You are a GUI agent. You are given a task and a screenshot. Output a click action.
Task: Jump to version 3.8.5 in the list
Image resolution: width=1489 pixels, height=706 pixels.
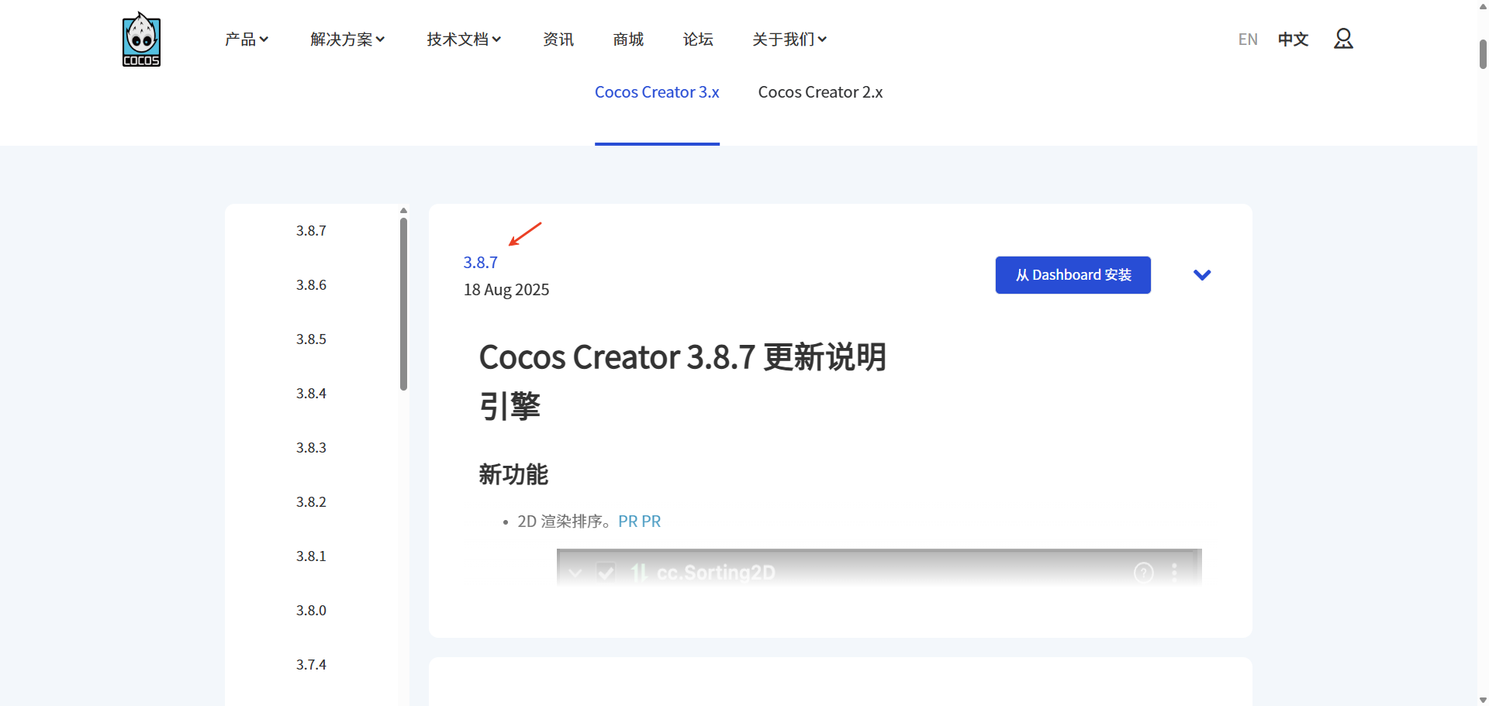pyautogui.click(x=311, y=339)
